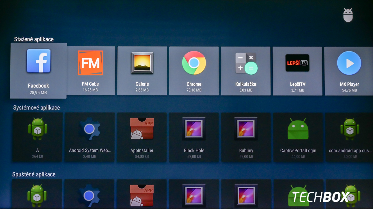Click the 54,76 MB size under MX Player
The height and width of the screenshot is (209, 373).
349,90
